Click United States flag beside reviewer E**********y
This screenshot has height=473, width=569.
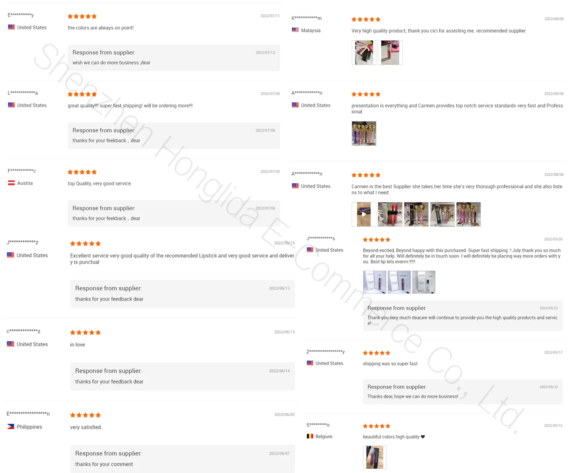tap(11, 27)
